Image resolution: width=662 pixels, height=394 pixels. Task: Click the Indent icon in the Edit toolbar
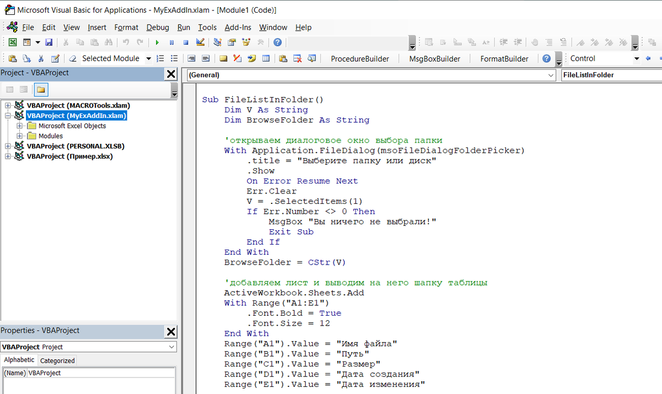coord(503,42)
